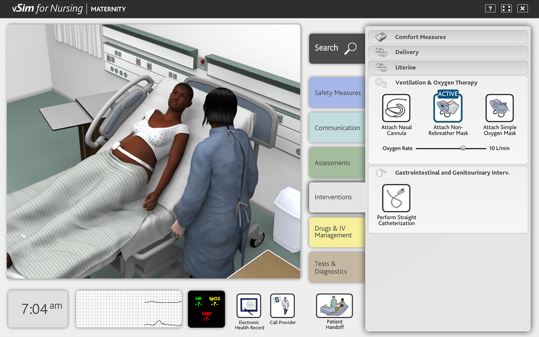Open the Drugs & IV Management tab

click(337, 232)
